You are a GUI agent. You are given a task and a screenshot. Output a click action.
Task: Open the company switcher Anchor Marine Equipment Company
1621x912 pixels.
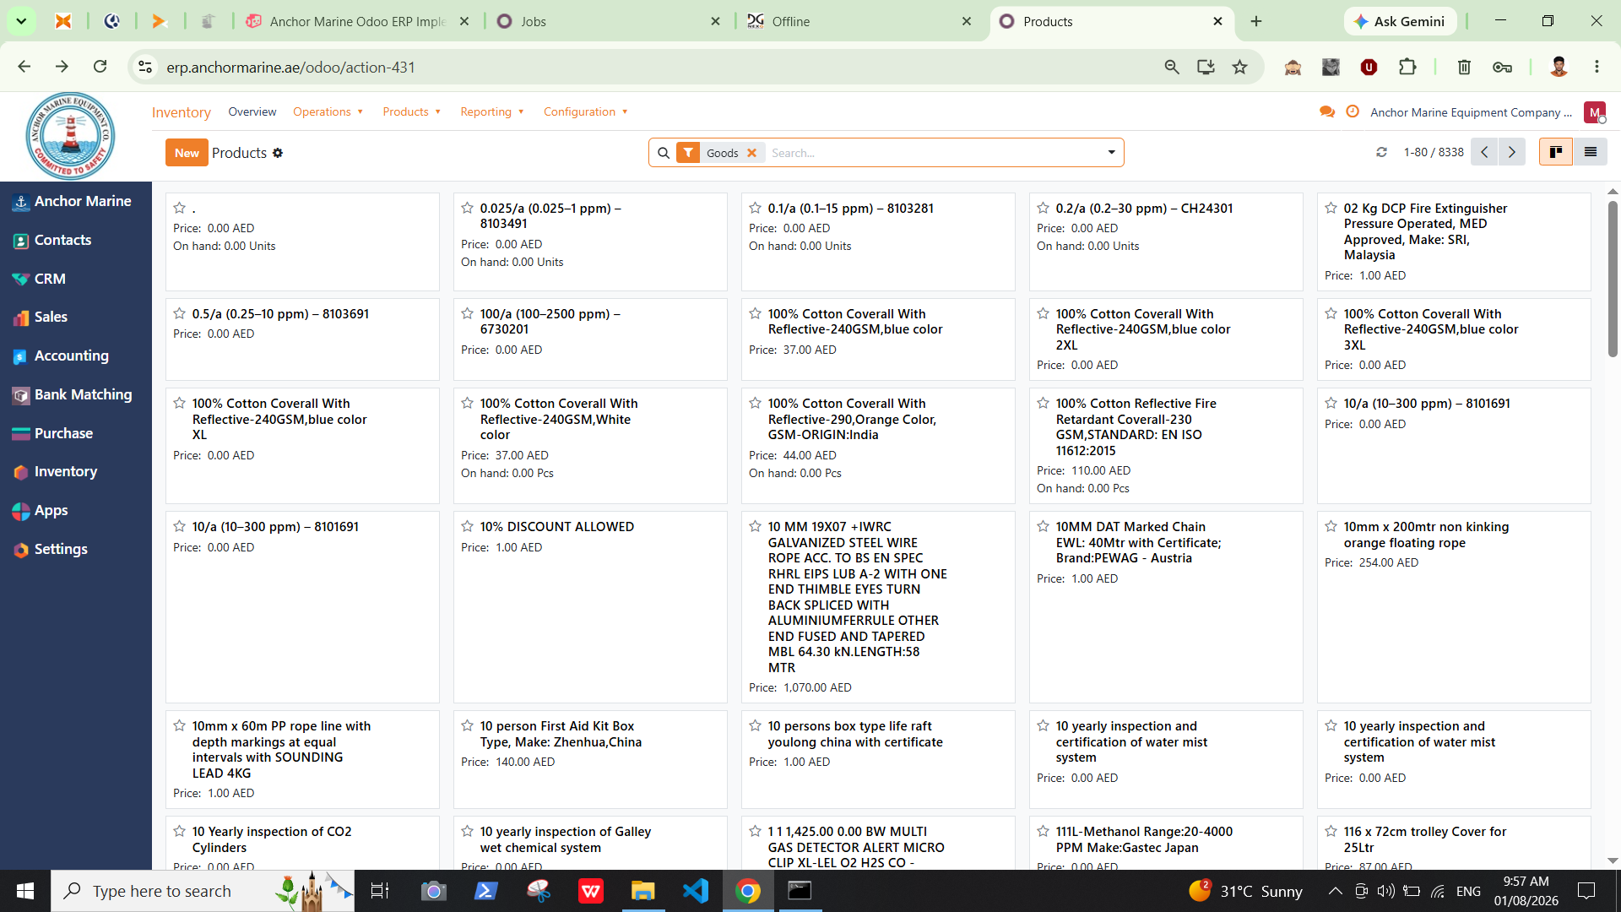click(1471, 112)
